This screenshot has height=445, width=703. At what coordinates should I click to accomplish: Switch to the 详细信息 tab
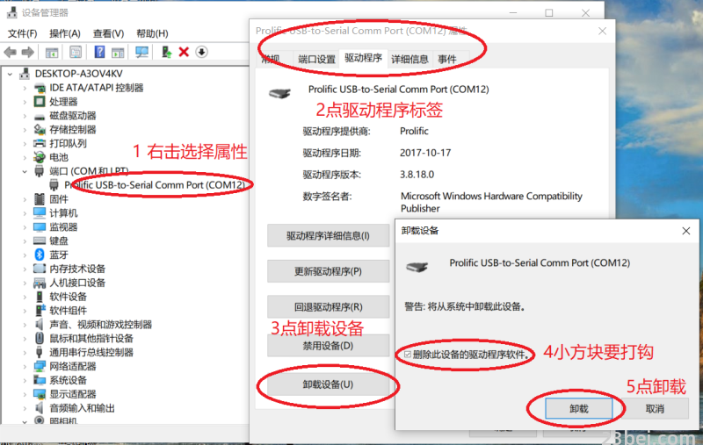pyautogui.click(x=409, y=59)
